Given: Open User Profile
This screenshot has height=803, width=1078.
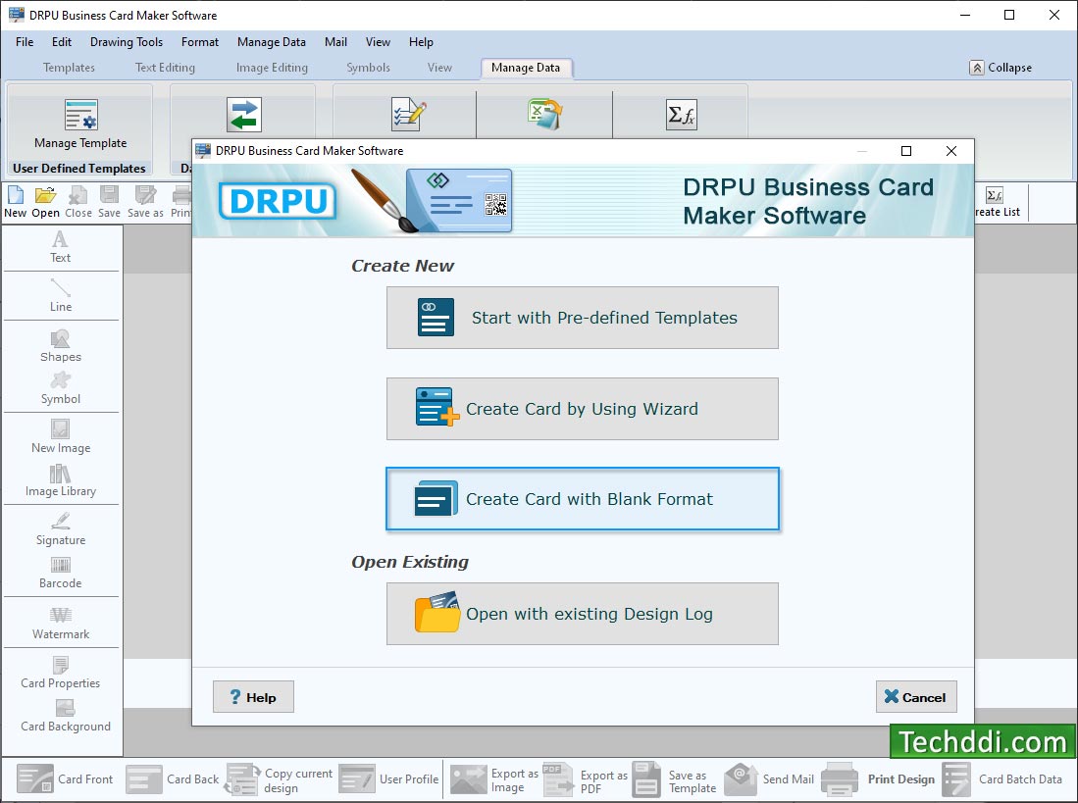Looking at the screenshot, I should pos(388,778).
